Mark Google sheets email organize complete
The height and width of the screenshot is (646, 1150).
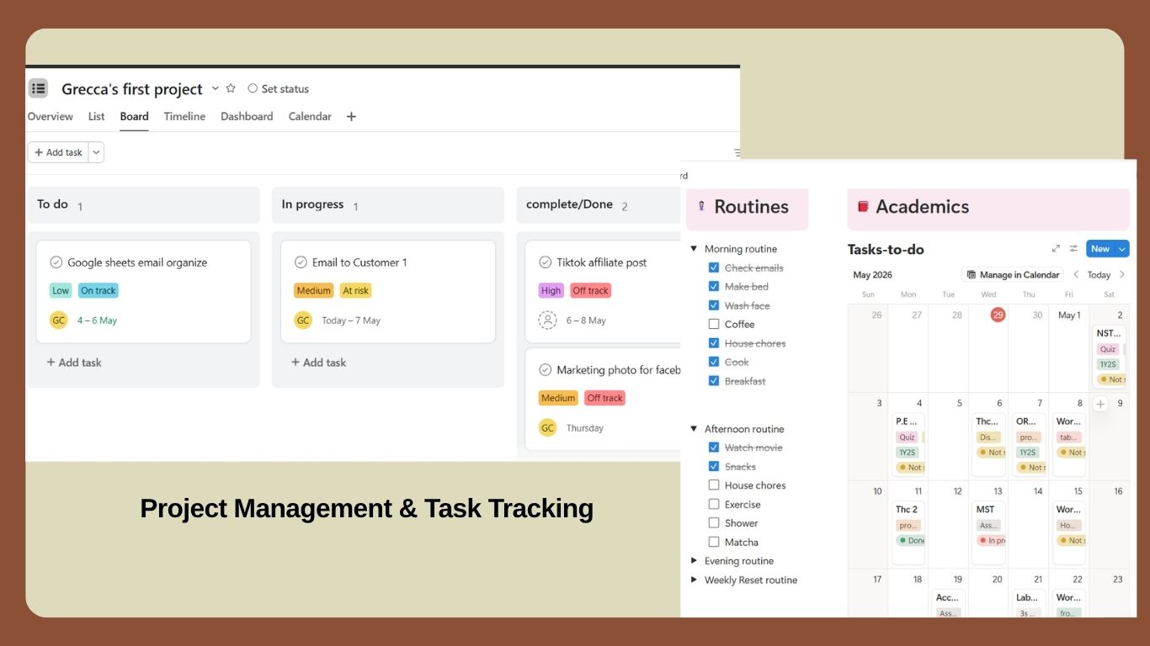coord(56,262)
